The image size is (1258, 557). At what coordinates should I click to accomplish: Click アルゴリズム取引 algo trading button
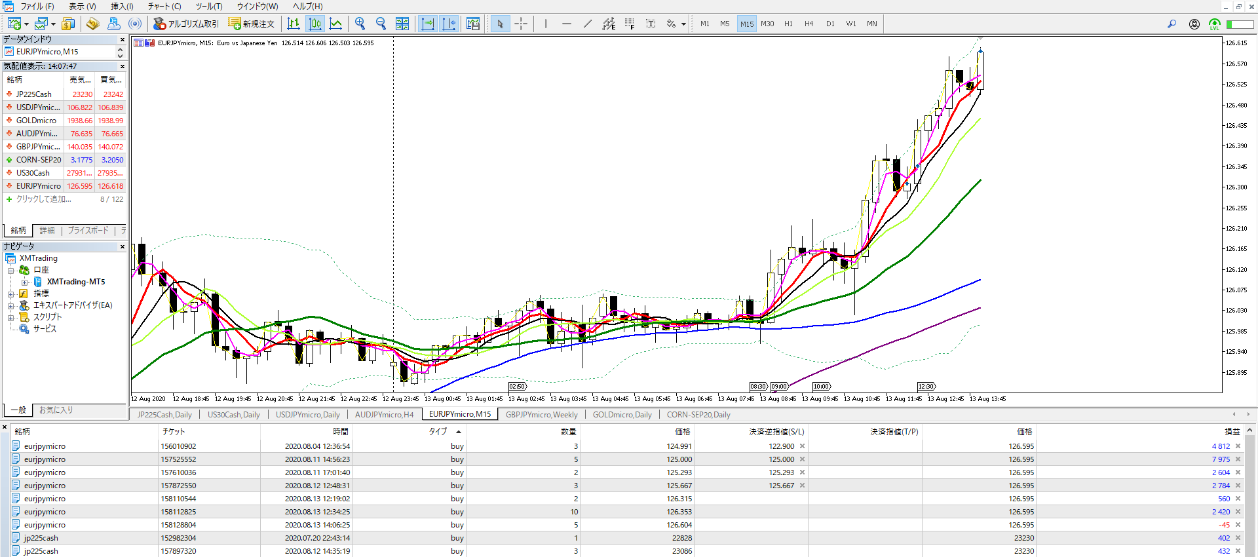point(186,24)
